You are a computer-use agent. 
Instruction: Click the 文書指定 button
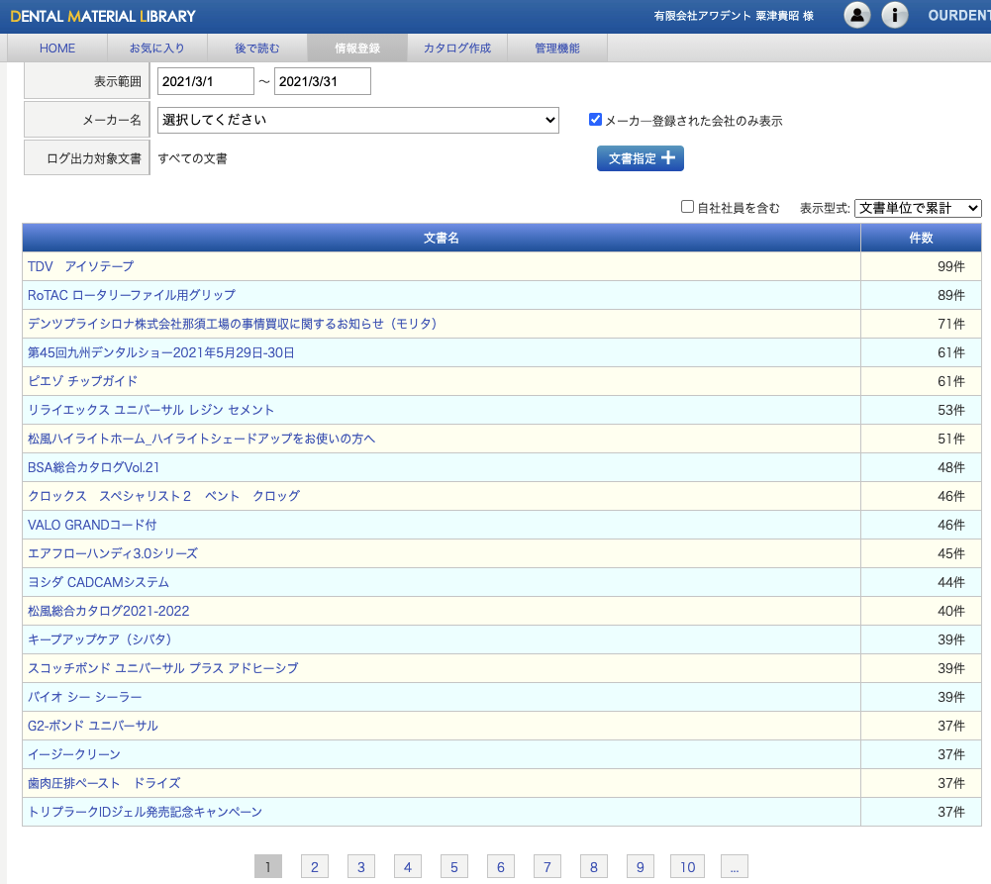point(641,158)
